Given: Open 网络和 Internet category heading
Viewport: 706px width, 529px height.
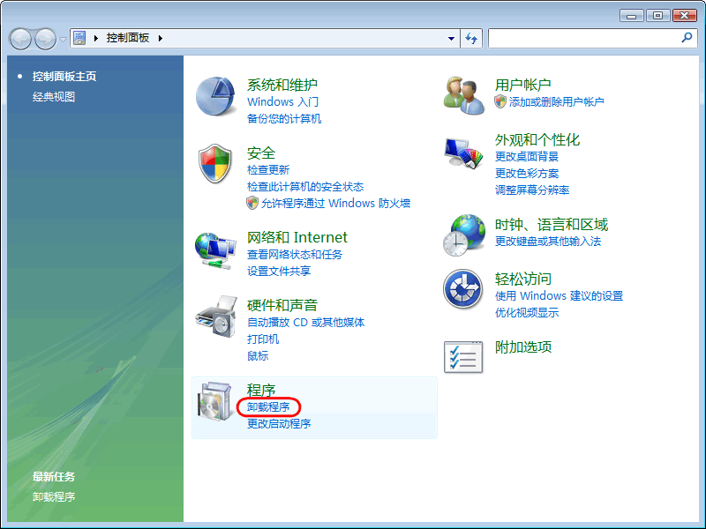Looking at the screenshot, I should [297, 237].
